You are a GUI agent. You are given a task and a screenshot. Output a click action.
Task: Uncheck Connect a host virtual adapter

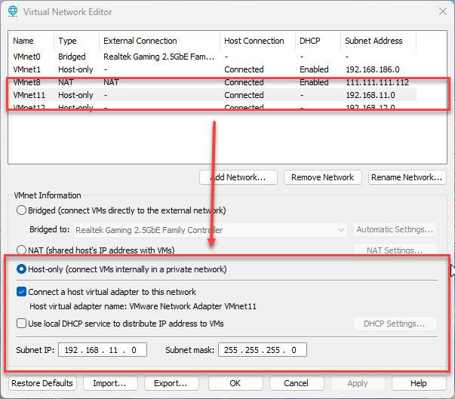[x=21, y=292]
